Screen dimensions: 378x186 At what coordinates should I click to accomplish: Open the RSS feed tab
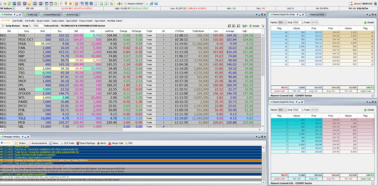coord(129,143)
